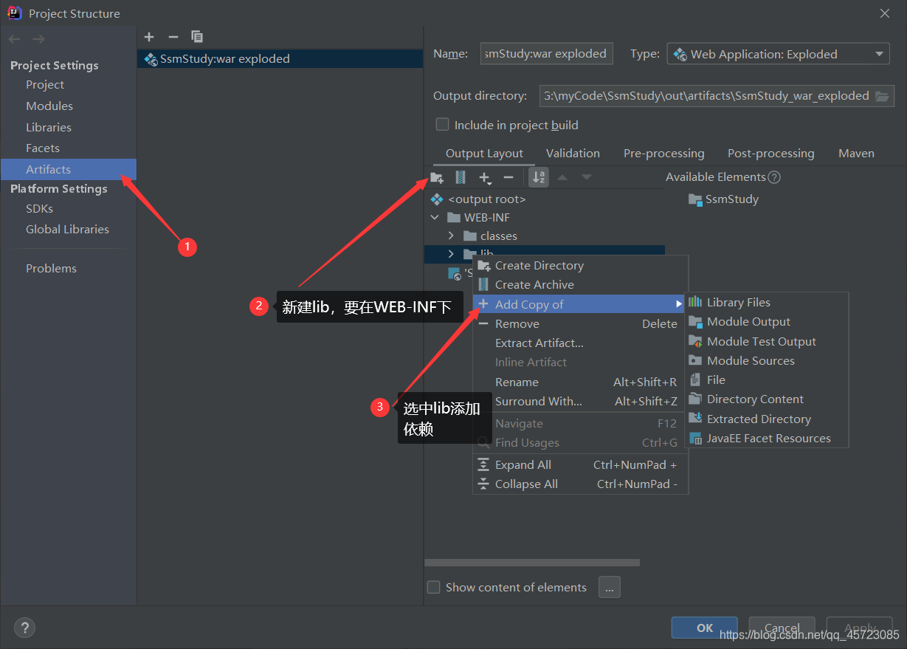Toggle alphabetical sorting of layout elements
The height and width of the screenshot is (649, 907).
(x=538, y=177)
